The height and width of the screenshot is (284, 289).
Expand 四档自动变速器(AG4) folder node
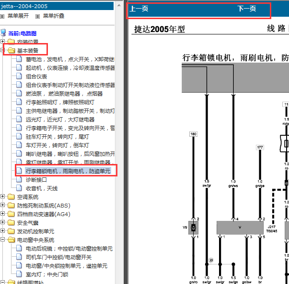[x=2, y=213]
